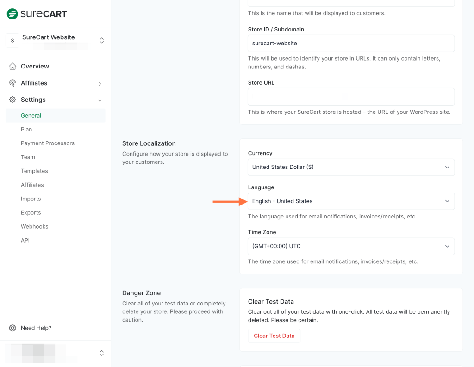
Task: Click the Overview home icon
Action: tap(12, 66)
